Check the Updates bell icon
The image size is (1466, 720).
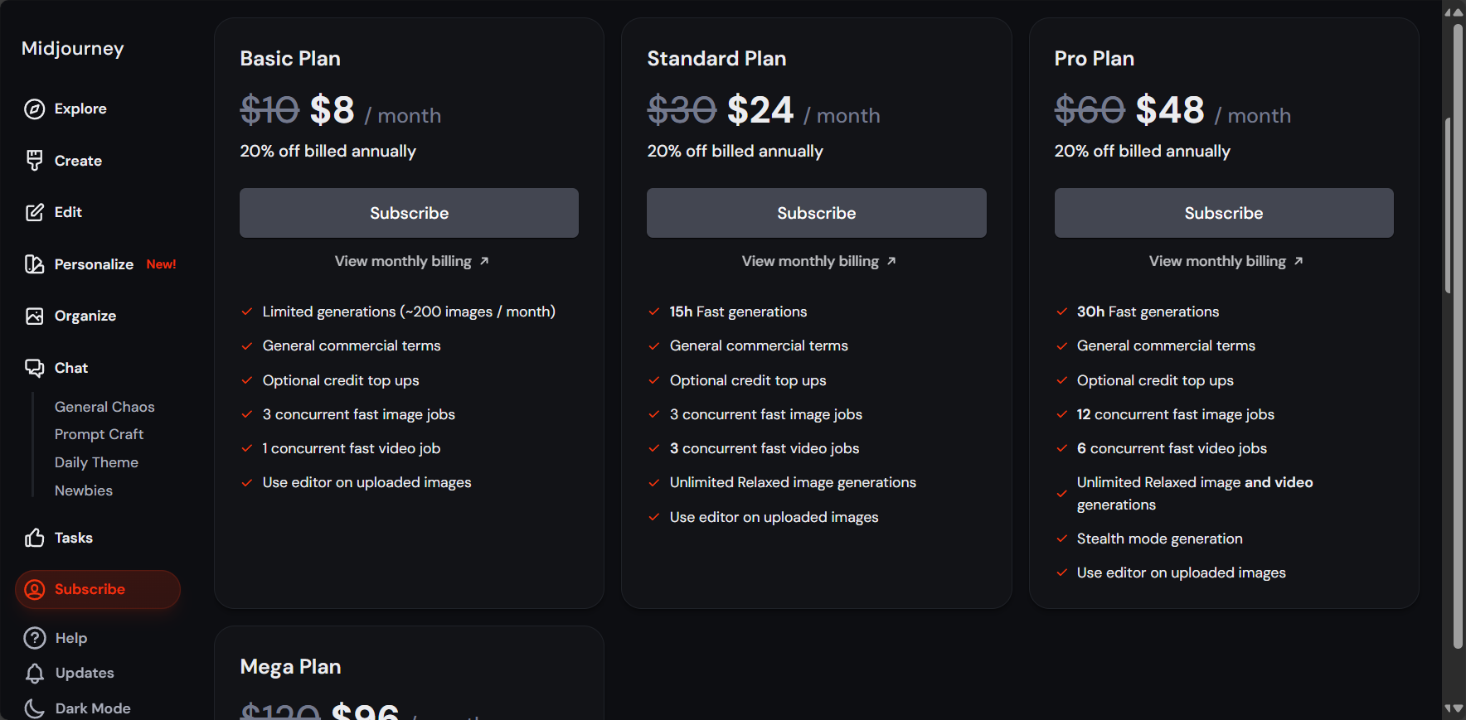[x=35, y=673]
